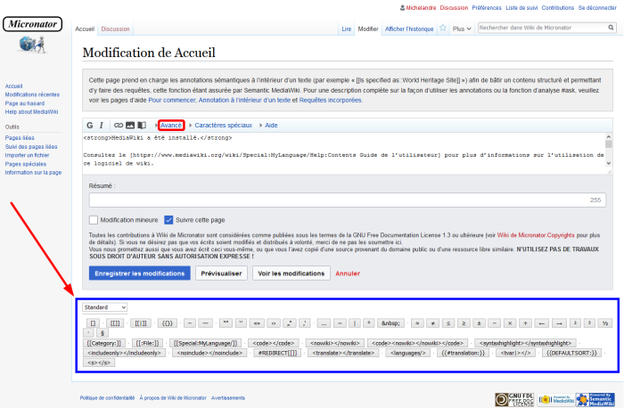Screen dimensions: 624x408
Task: Open the Powered by MediaWiki badge
Action: pyautogui.click(x=556, y=399)
